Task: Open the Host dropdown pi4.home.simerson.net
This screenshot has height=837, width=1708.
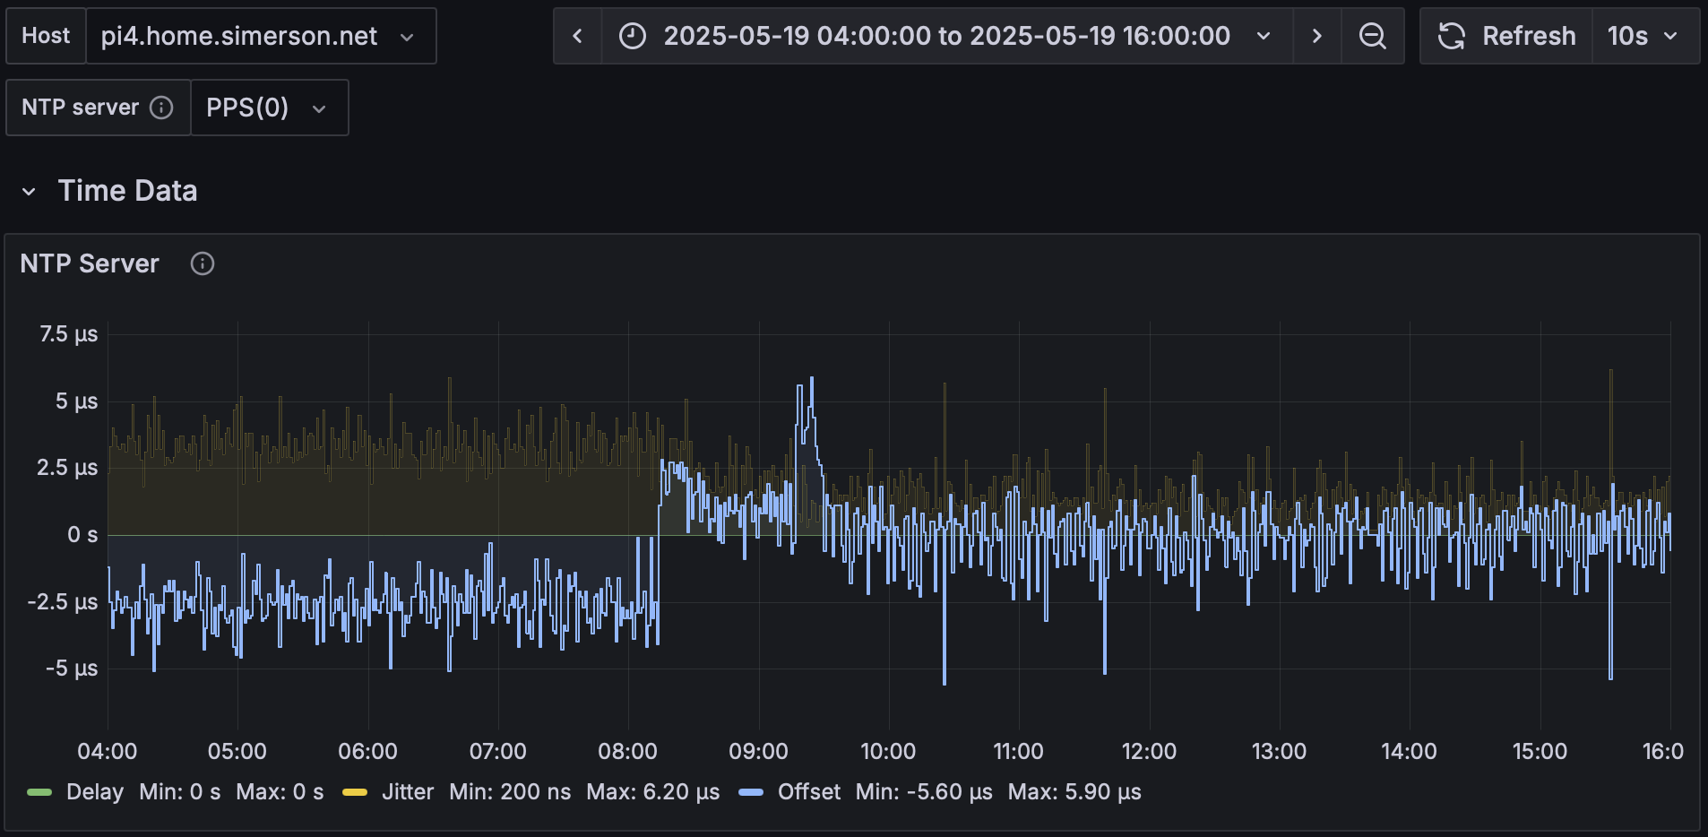Action: (x=261, y=36)
